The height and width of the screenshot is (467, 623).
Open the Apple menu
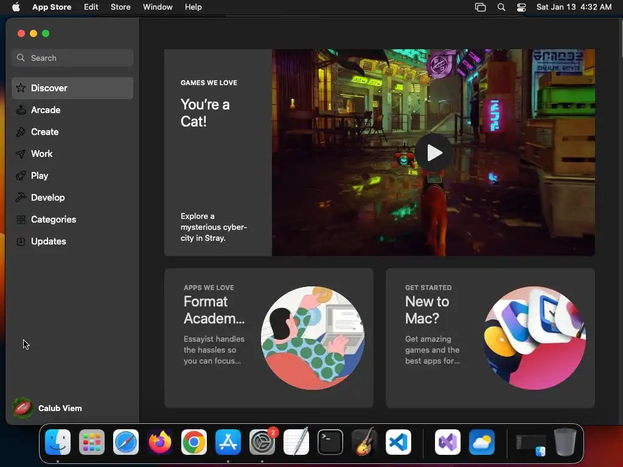[x=16, y=7]
